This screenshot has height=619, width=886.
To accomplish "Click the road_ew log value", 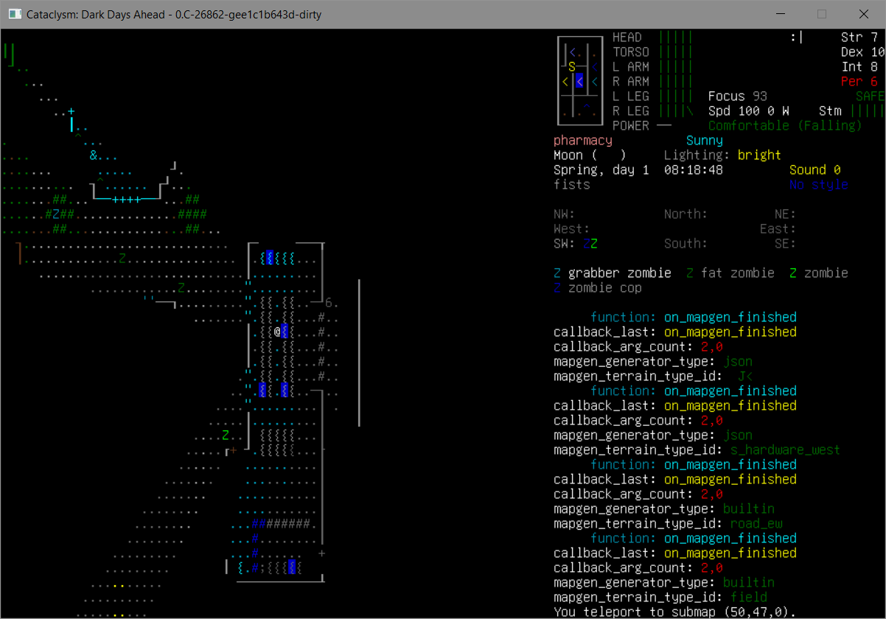I will 756,523.
